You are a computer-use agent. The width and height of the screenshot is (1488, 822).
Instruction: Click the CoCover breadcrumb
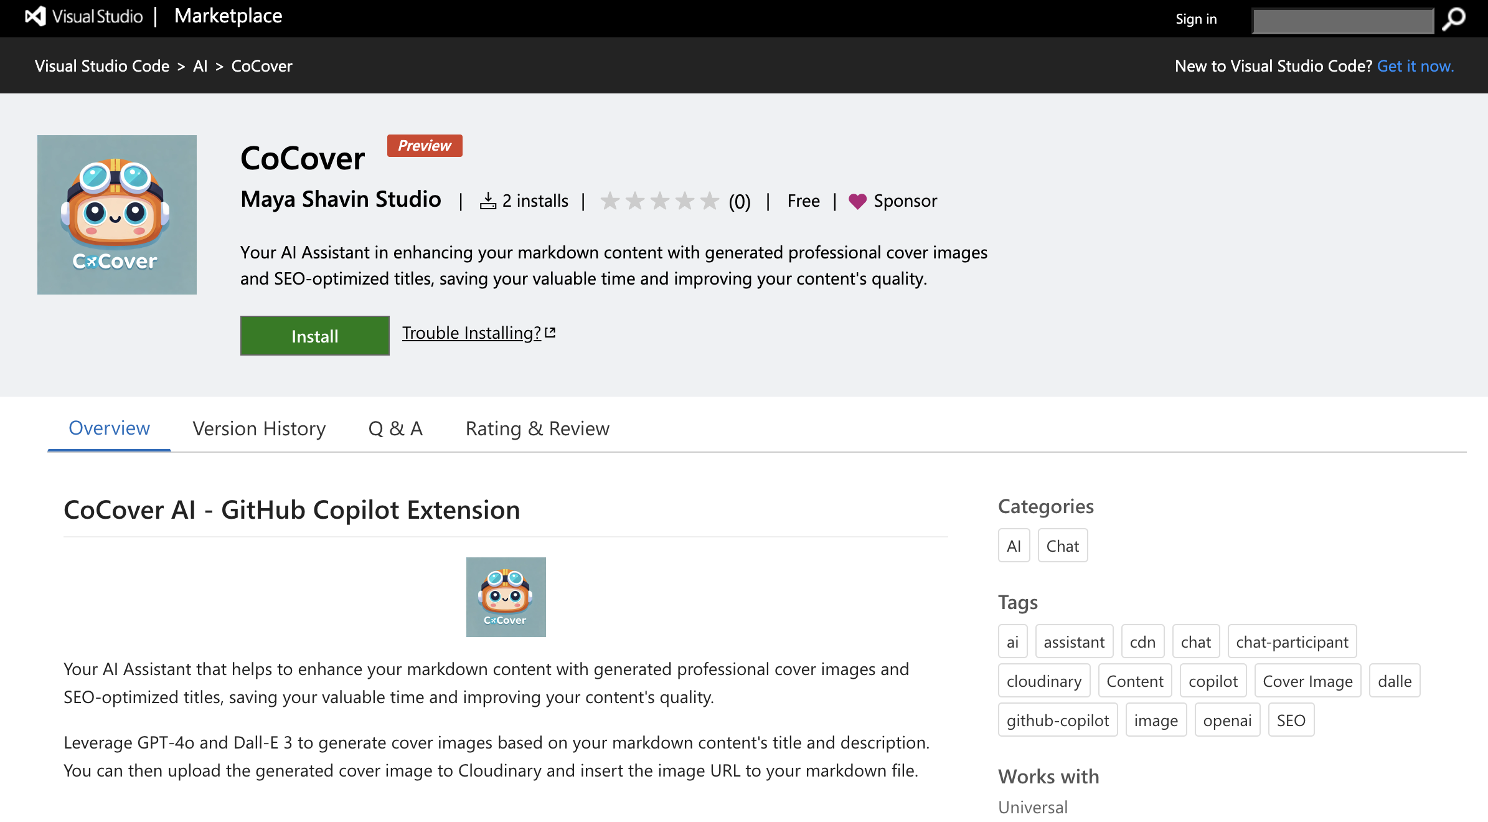[261, 66]
